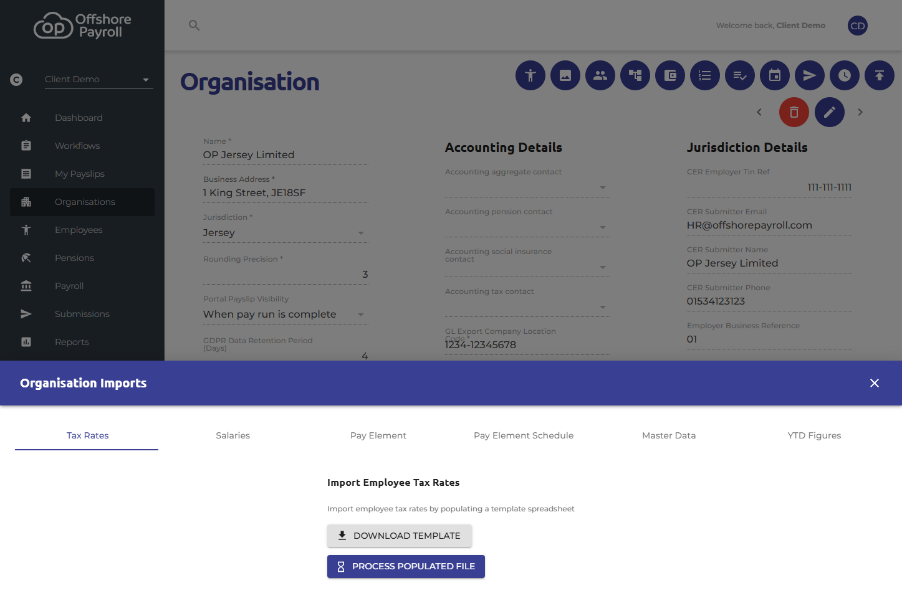This screenshot has width=902, height=616.
Task: Open the YTD Figures tab
Action: (814, 435)
